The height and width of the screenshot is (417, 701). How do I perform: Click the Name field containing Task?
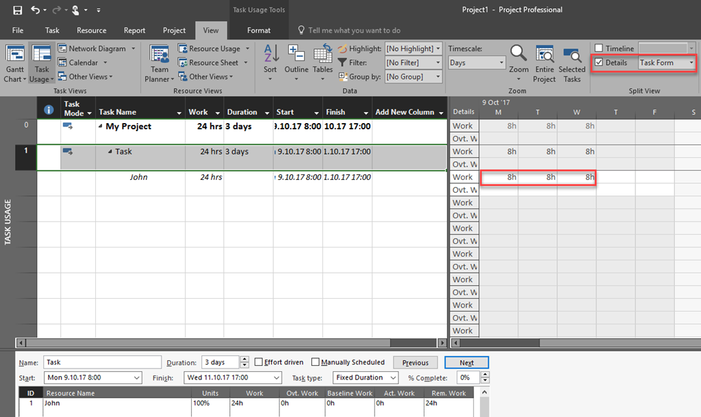pos(101,362)
